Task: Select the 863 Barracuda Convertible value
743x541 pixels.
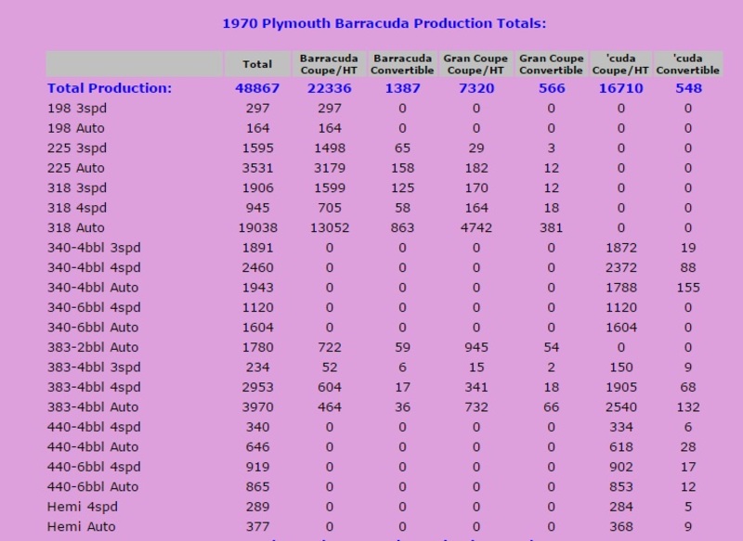Action: tap(402, 227)
